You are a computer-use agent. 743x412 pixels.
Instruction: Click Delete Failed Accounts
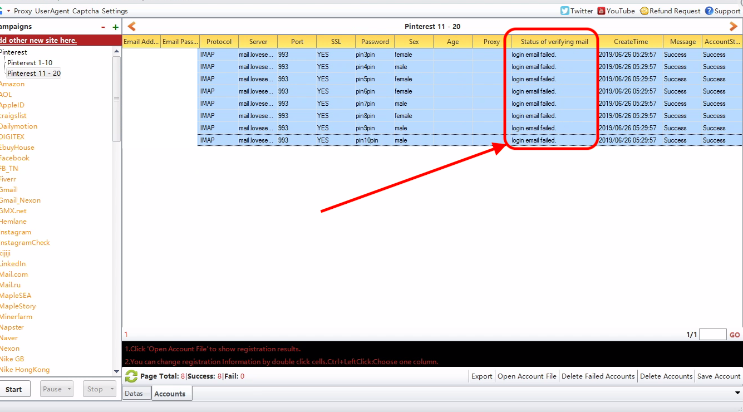(x=598, y=376)
